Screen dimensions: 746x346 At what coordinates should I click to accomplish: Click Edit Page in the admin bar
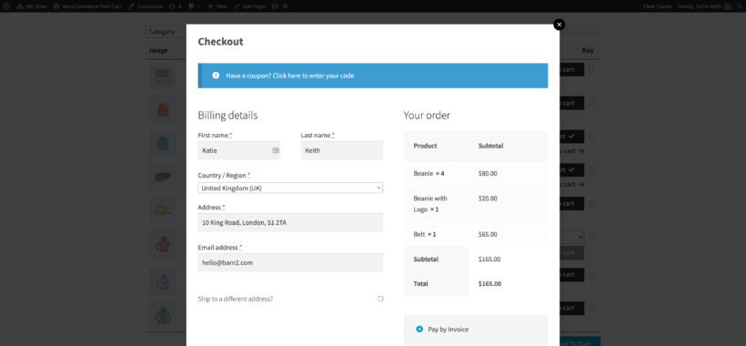point(249,6)
